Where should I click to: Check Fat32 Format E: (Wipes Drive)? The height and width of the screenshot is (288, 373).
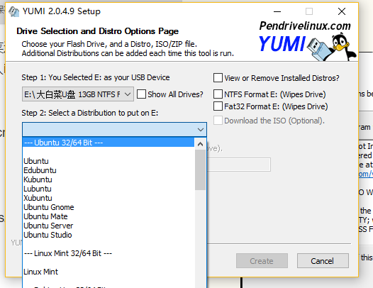click(x=218, y=106)
